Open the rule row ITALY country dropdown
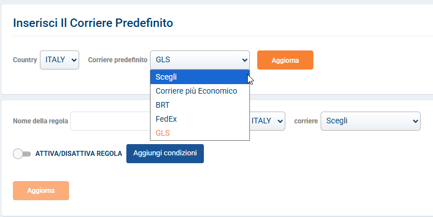Viewport: 433px width, 217px height. 267,121
